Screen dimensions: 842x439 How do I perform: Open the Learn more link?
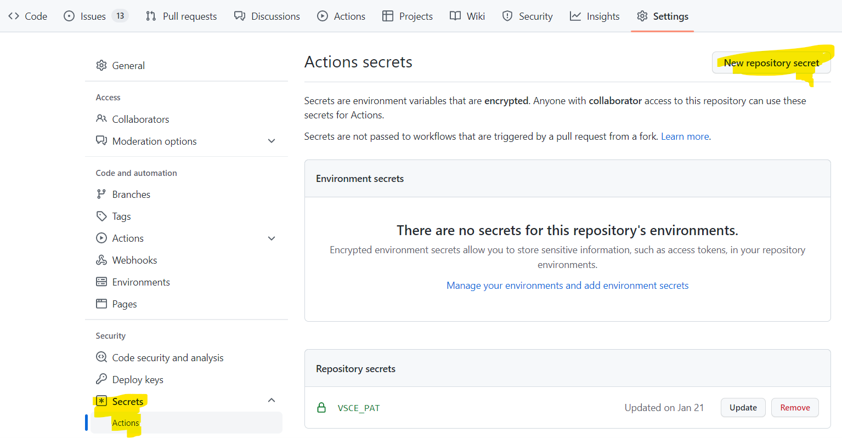685,136
